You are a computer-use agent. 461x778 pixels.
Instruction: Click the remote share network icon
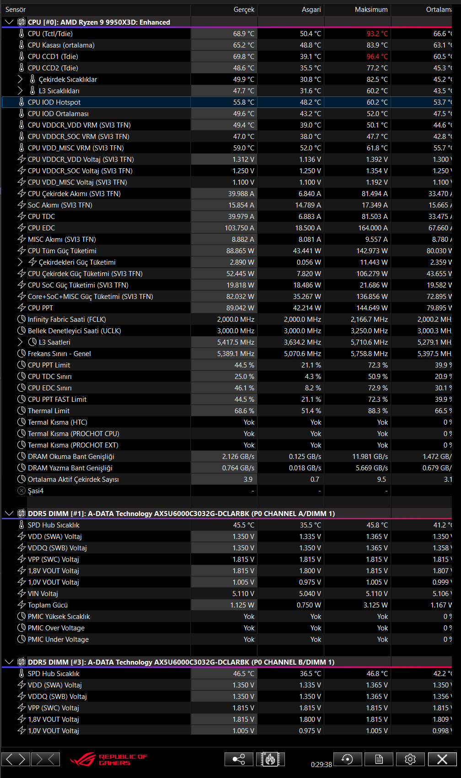239,759
